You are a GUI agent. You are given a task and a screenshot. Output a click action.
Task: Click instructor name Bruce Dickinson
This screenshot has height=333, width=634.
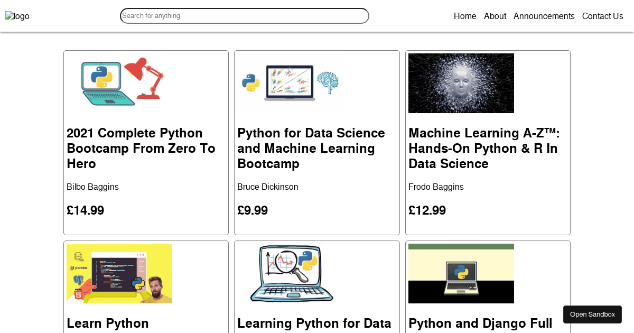point(267,187)
